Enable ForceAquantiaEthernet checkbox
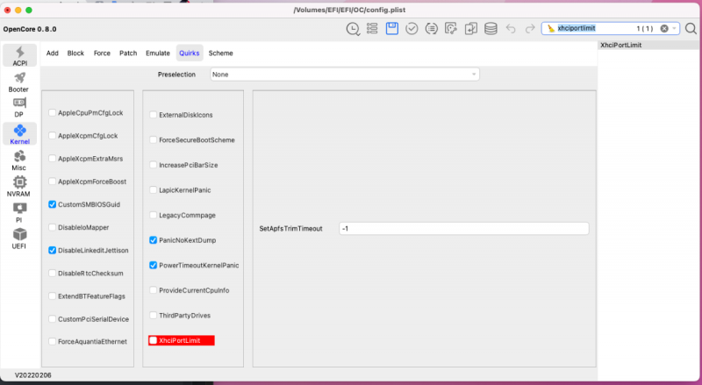 [x=53, y=341]
